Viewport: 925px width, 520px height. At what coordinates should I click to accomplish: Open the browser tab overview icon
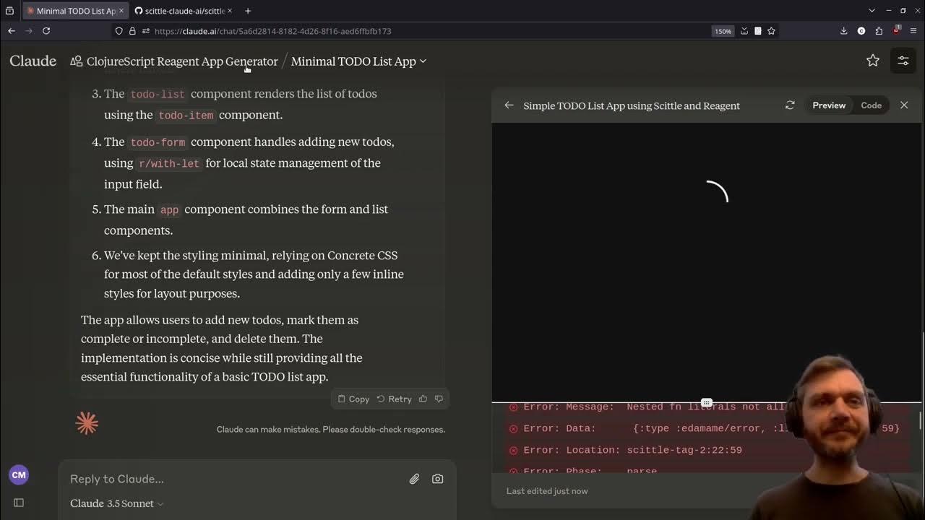tap(9, 11)
